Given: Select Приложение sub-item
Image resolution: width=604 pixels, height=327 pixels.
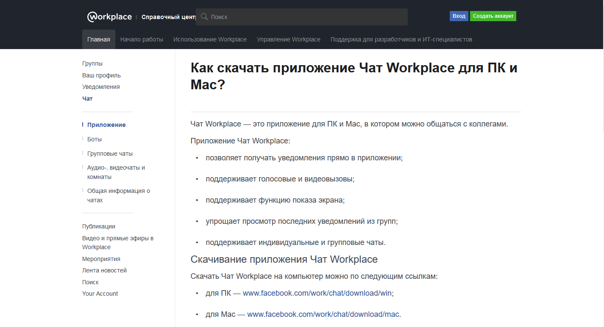Looking at the screenshot, I should click(x=106, y=125).
